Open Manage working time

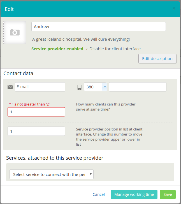(x=134, y=194)
